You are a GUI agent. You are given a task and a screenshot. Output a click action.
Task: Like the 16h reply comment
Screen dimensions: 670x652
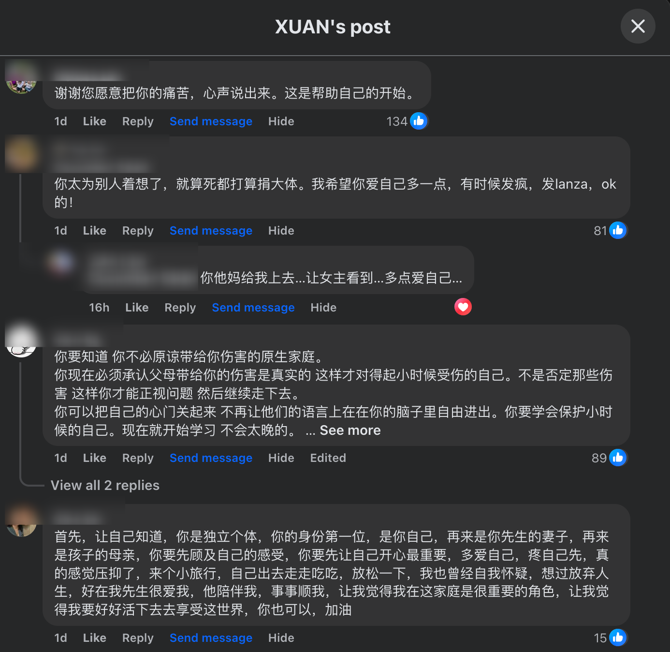[x=137, y=308]
